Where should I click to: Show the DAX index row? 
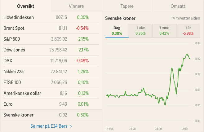[51, 61]
